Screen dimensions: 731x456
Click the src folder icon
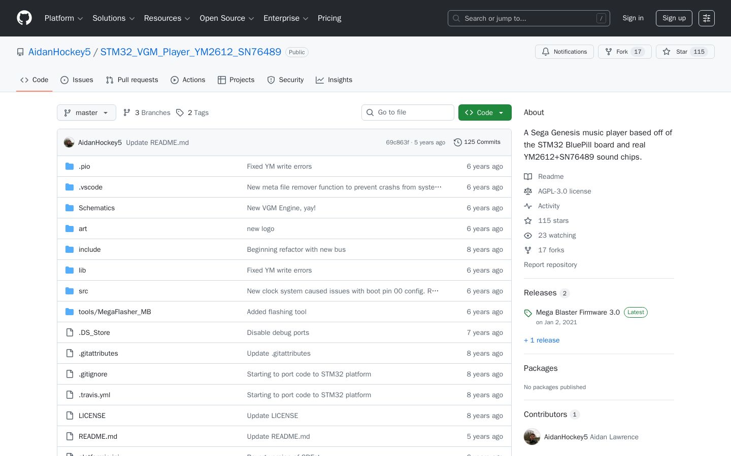(70, 291)
